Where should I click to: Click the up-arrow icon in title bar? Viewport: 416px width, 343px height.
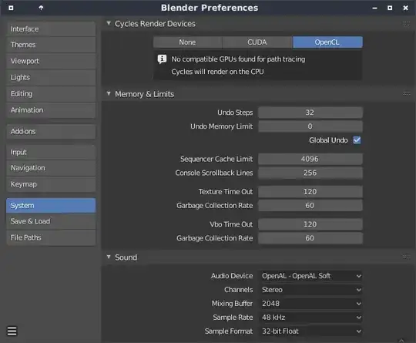(41, 8)
